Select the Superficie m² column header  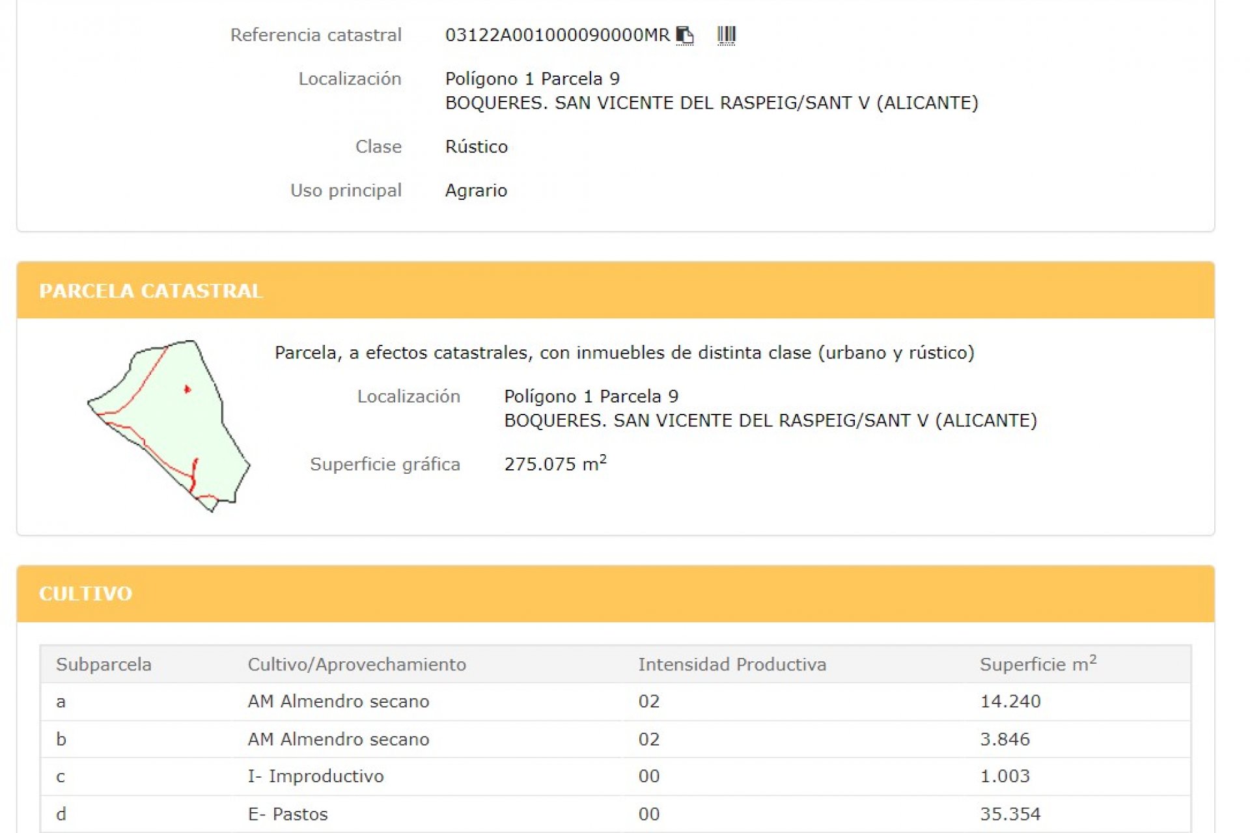pyautogui.click(x=1038, y=664)
